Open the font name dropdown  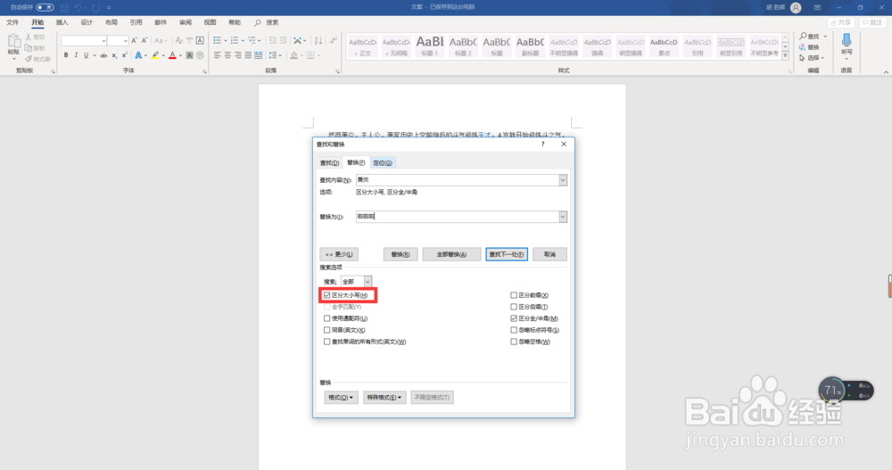pyautogui.click(x=103, y=40)
